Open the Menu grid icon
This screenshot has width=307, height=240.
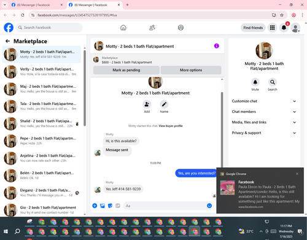pos(272,28)
